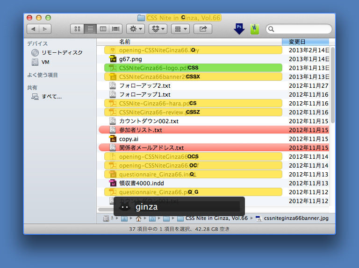Switch to column view
Viewport: 359px width, 268px height.
tap(103, 29)
